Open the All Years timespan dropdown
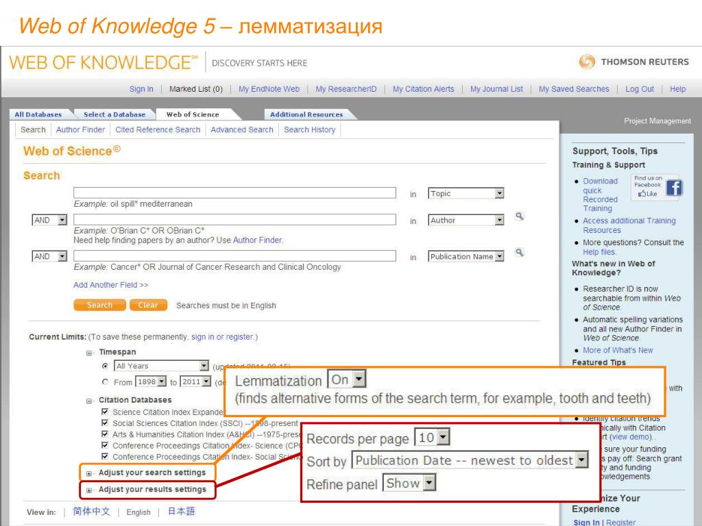 162,366
